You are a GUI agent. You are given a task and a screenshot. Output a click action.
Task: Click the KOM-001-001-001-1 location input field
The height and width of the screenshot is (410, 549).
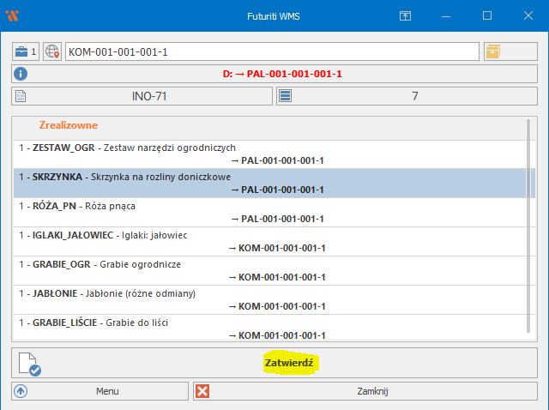[x=271, y=52]
